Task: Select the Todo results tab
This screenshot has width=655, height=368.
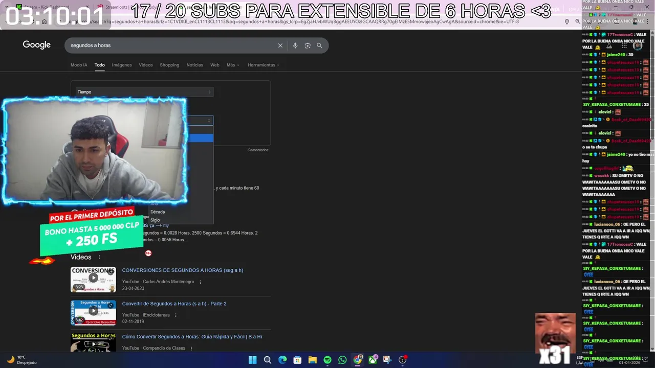Action: [99, 65]
